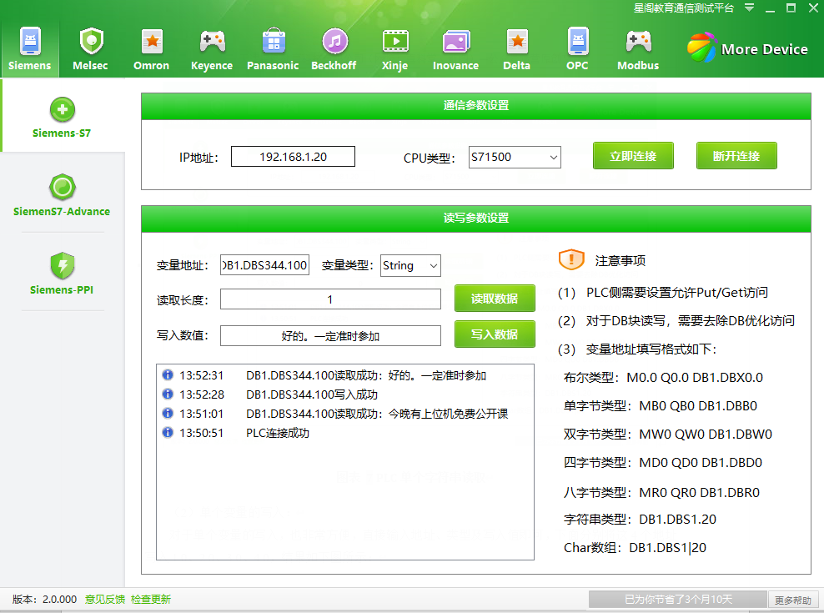Switch to the Xinje device icon
Image resolution: width=824 pixels, height=613 pixels.
(x=395, y=42)
